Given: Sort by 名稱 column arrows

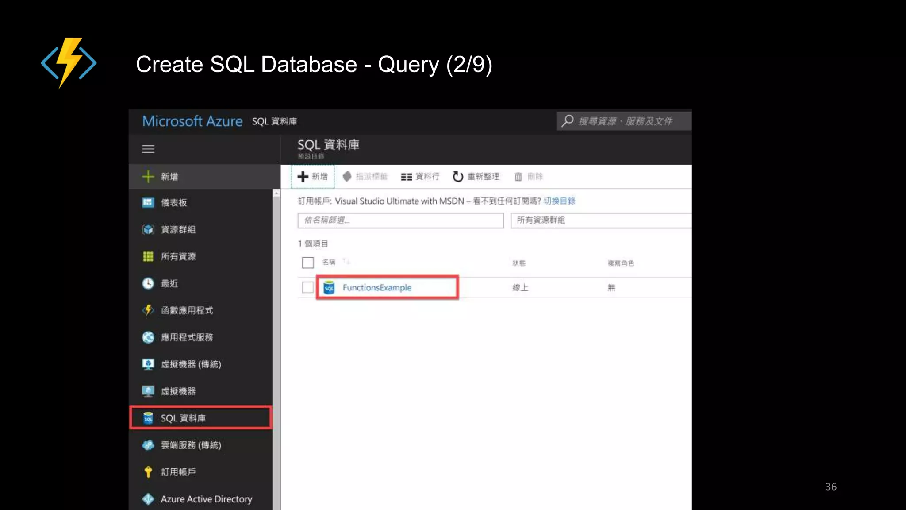Looking at the screenshot, I should 346,262.
